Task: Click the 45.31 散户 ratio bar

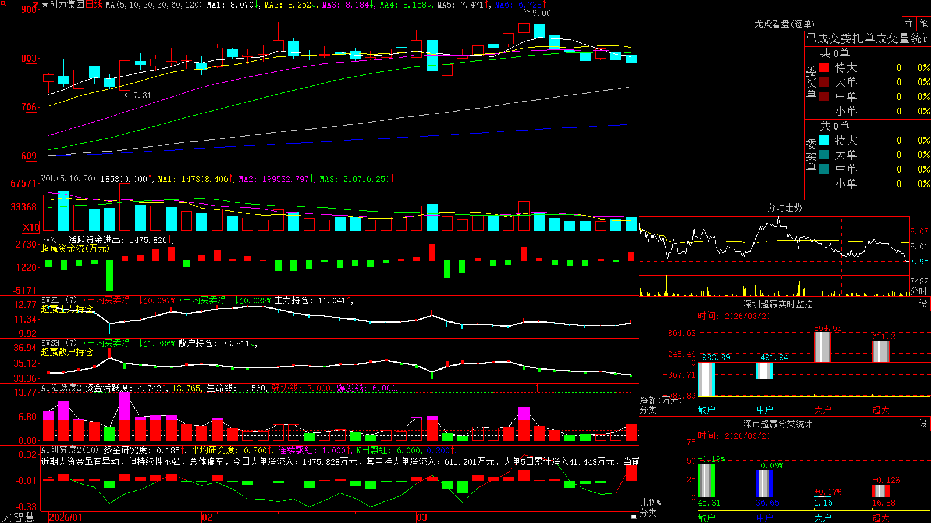Action: [706, 480]
